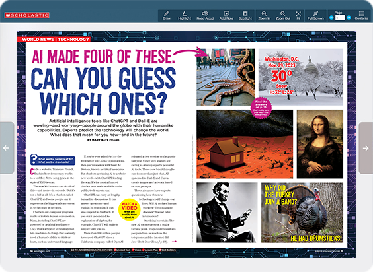Click the Zoom Out magnifier
The width and height of the screenshot is (373, 272).
coord(283,15)
